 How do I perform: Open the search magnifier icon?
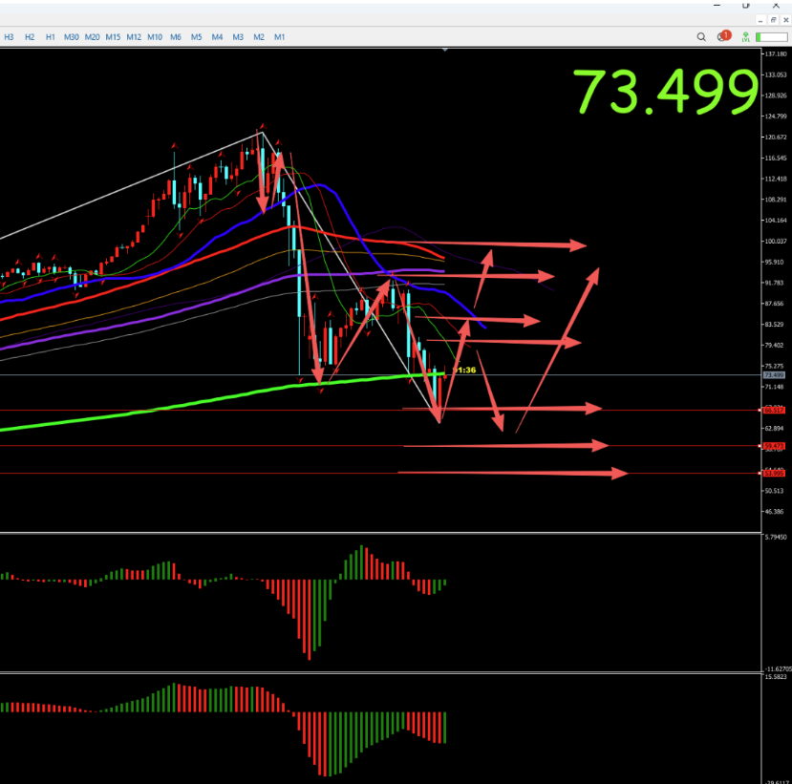[x=703, y=37]
